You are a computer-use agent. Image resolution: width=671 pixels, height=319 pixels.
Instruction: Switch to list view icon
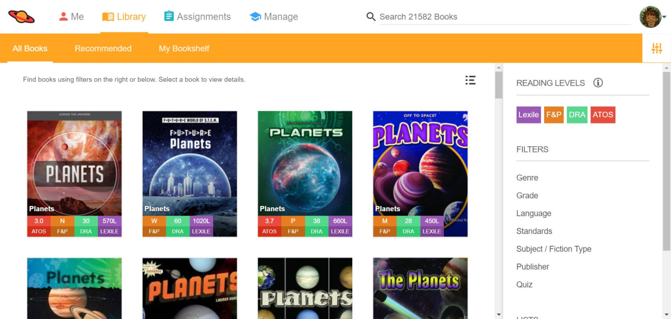click(x=470, y=80)
